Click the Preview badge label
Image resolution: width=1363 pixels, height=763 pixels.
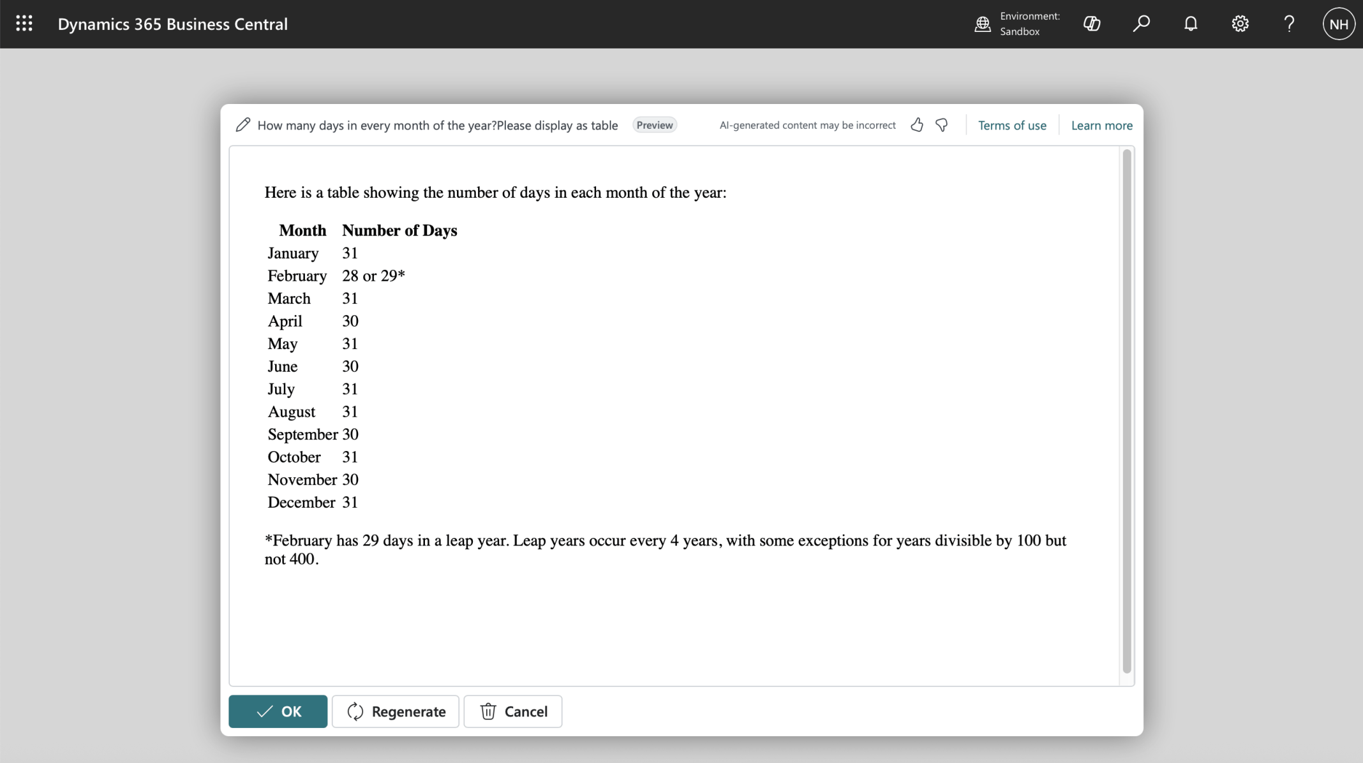tap(654, 125)
